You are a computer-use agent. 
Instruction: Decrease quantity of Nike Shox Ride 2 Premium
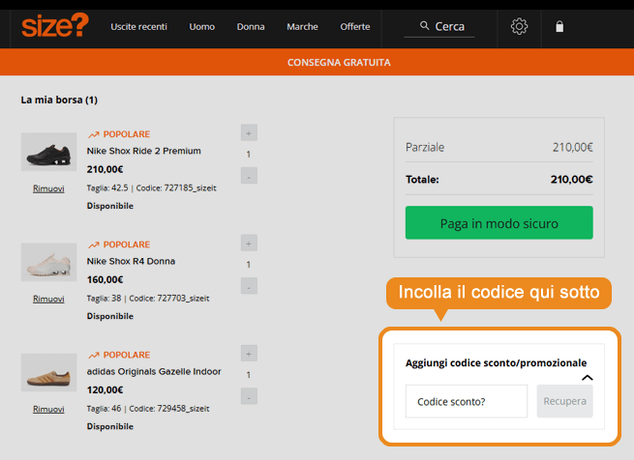click(x=249, y=176)
